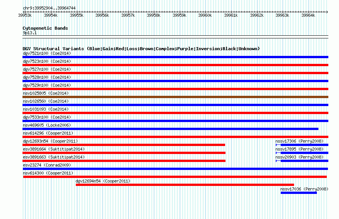
Task: Open the dgv7527n100 (Coe2014) variant label
Action: tap(47, 69)
